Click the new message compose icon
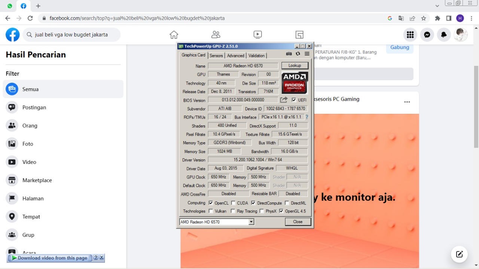Viewport: 479px width, 269px height. (460, 254)
